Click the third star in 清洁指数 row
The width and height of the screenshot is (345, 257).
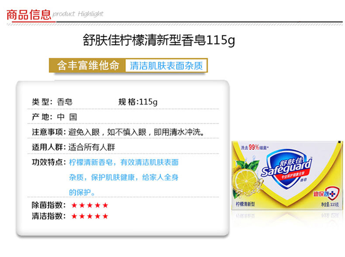(x=90, y=216)
